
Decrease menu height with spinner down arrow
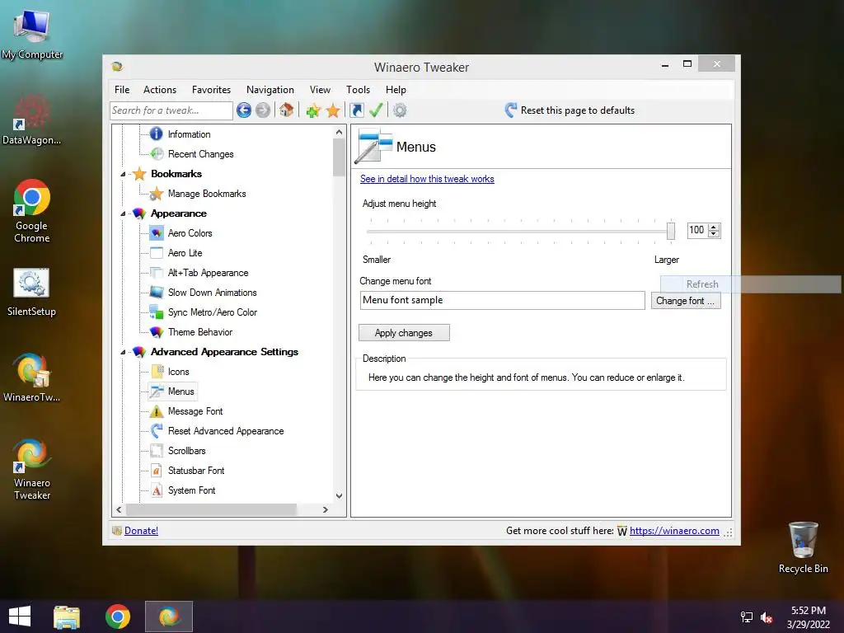coord(714,234)
